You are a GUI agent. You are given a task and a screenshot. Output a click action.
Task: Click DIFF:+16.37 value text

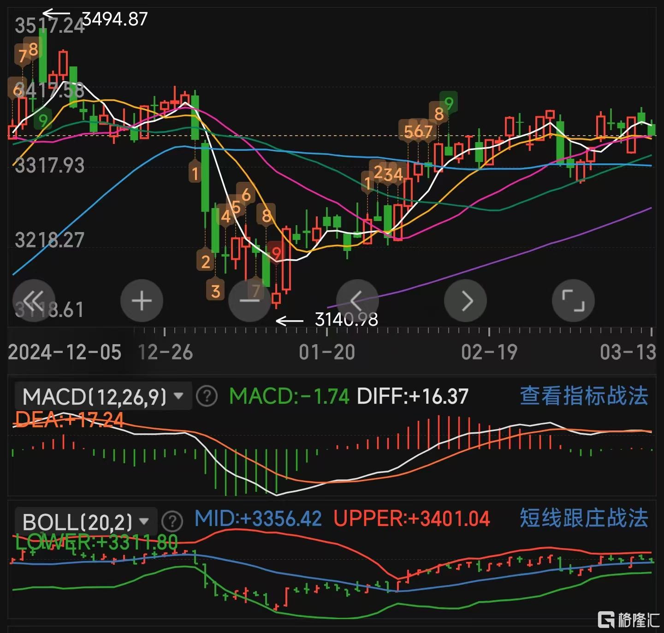413,396
